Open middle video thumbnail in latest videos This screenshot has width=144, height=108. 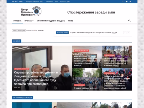click(x=72, y=105)
